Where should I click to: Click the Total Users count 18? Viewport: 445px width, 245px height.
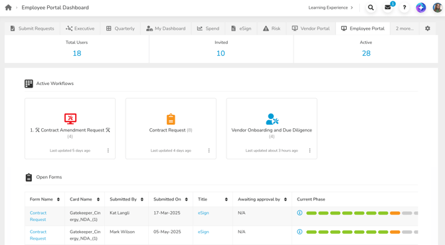click(77, 53)
